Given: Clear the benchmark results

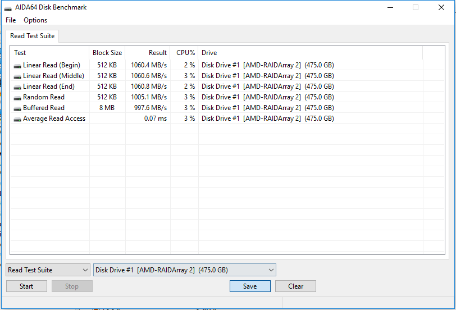Looking at the screenshot, I should tap(295, 286).
